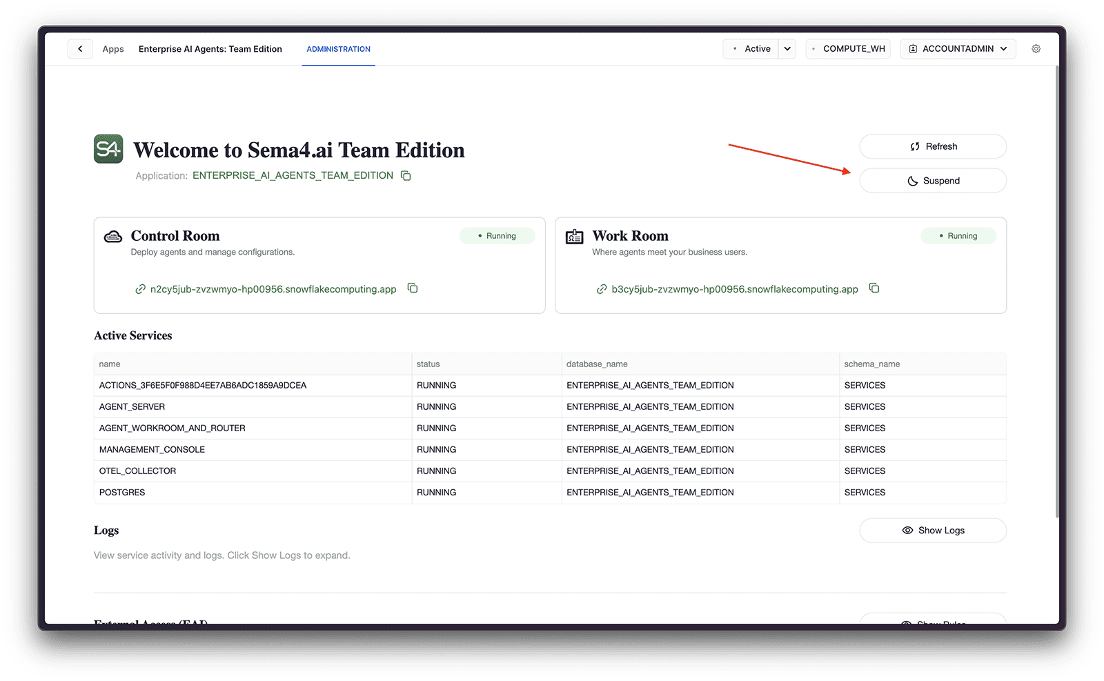This screenshot has height=681, width=1104.
Task: Click the Sema4.ai S4 logo
Action: 108,149
